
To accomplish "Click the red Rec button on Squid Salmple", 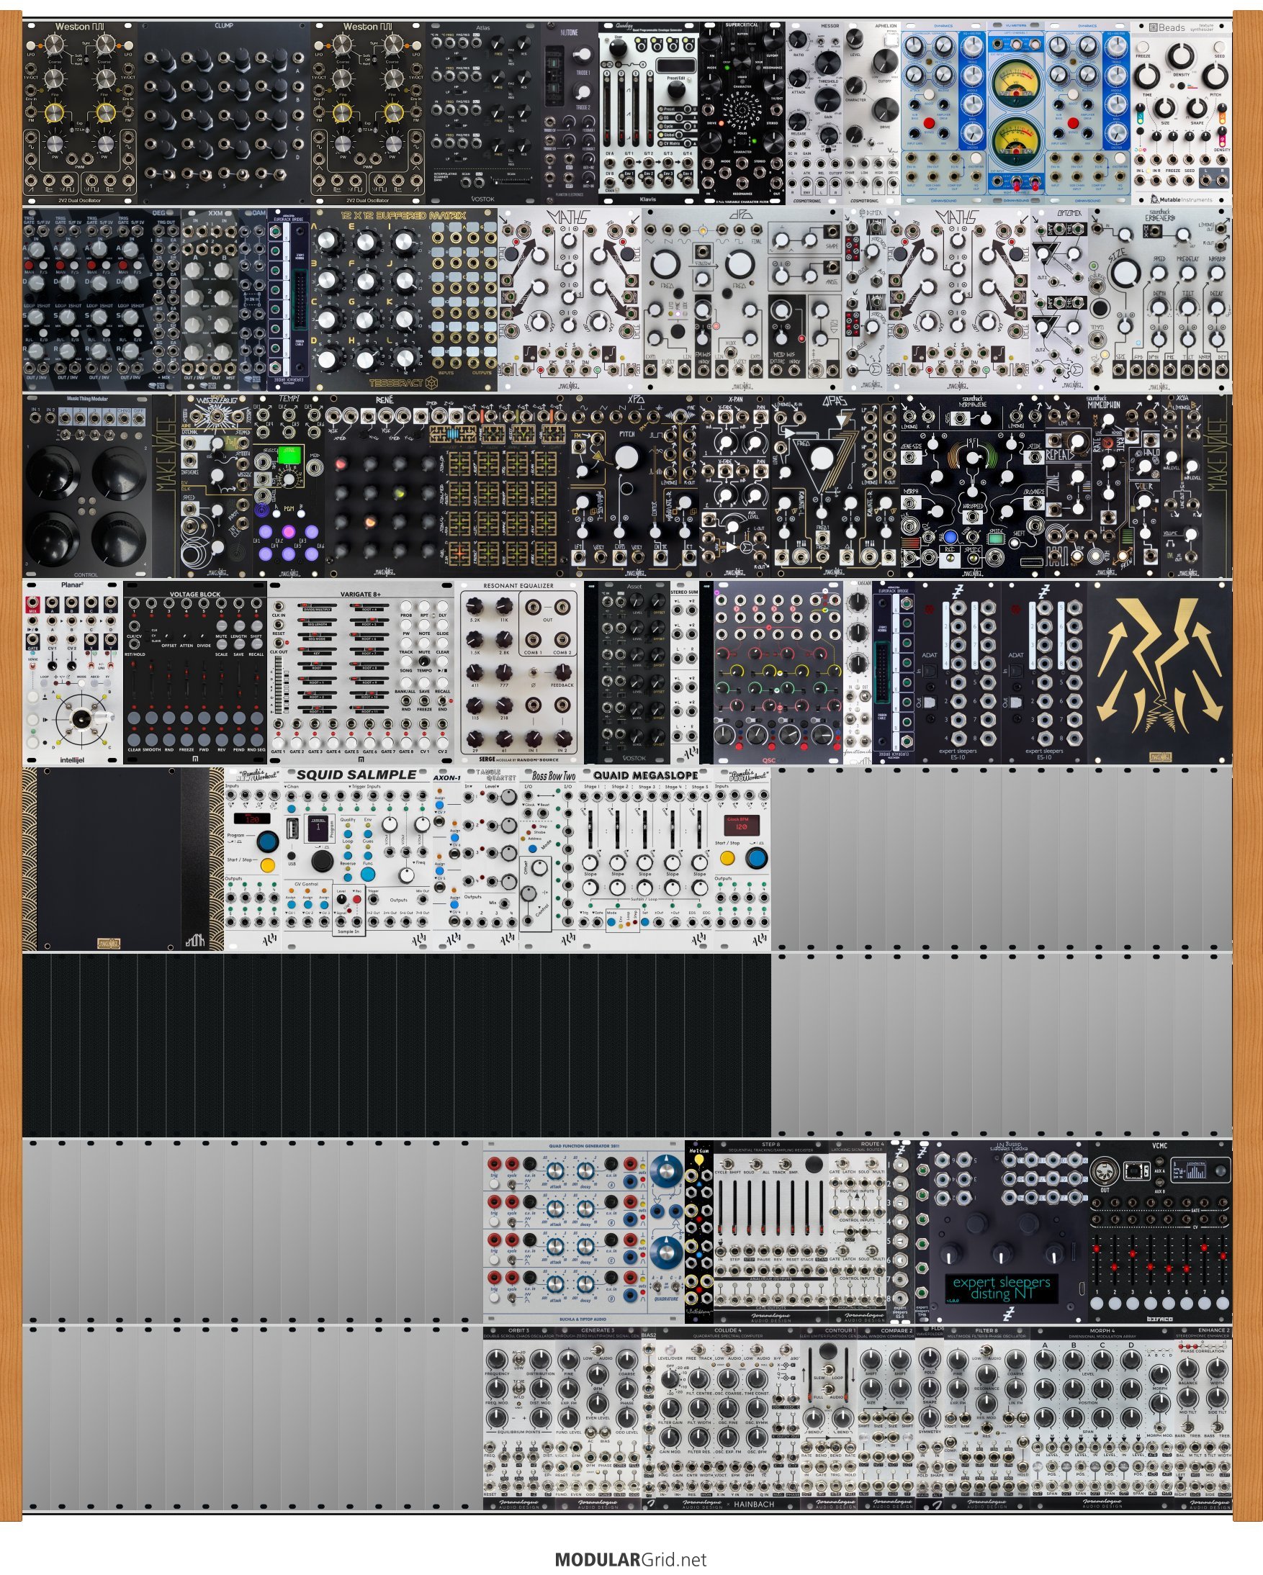I will (x=357, y=899).
